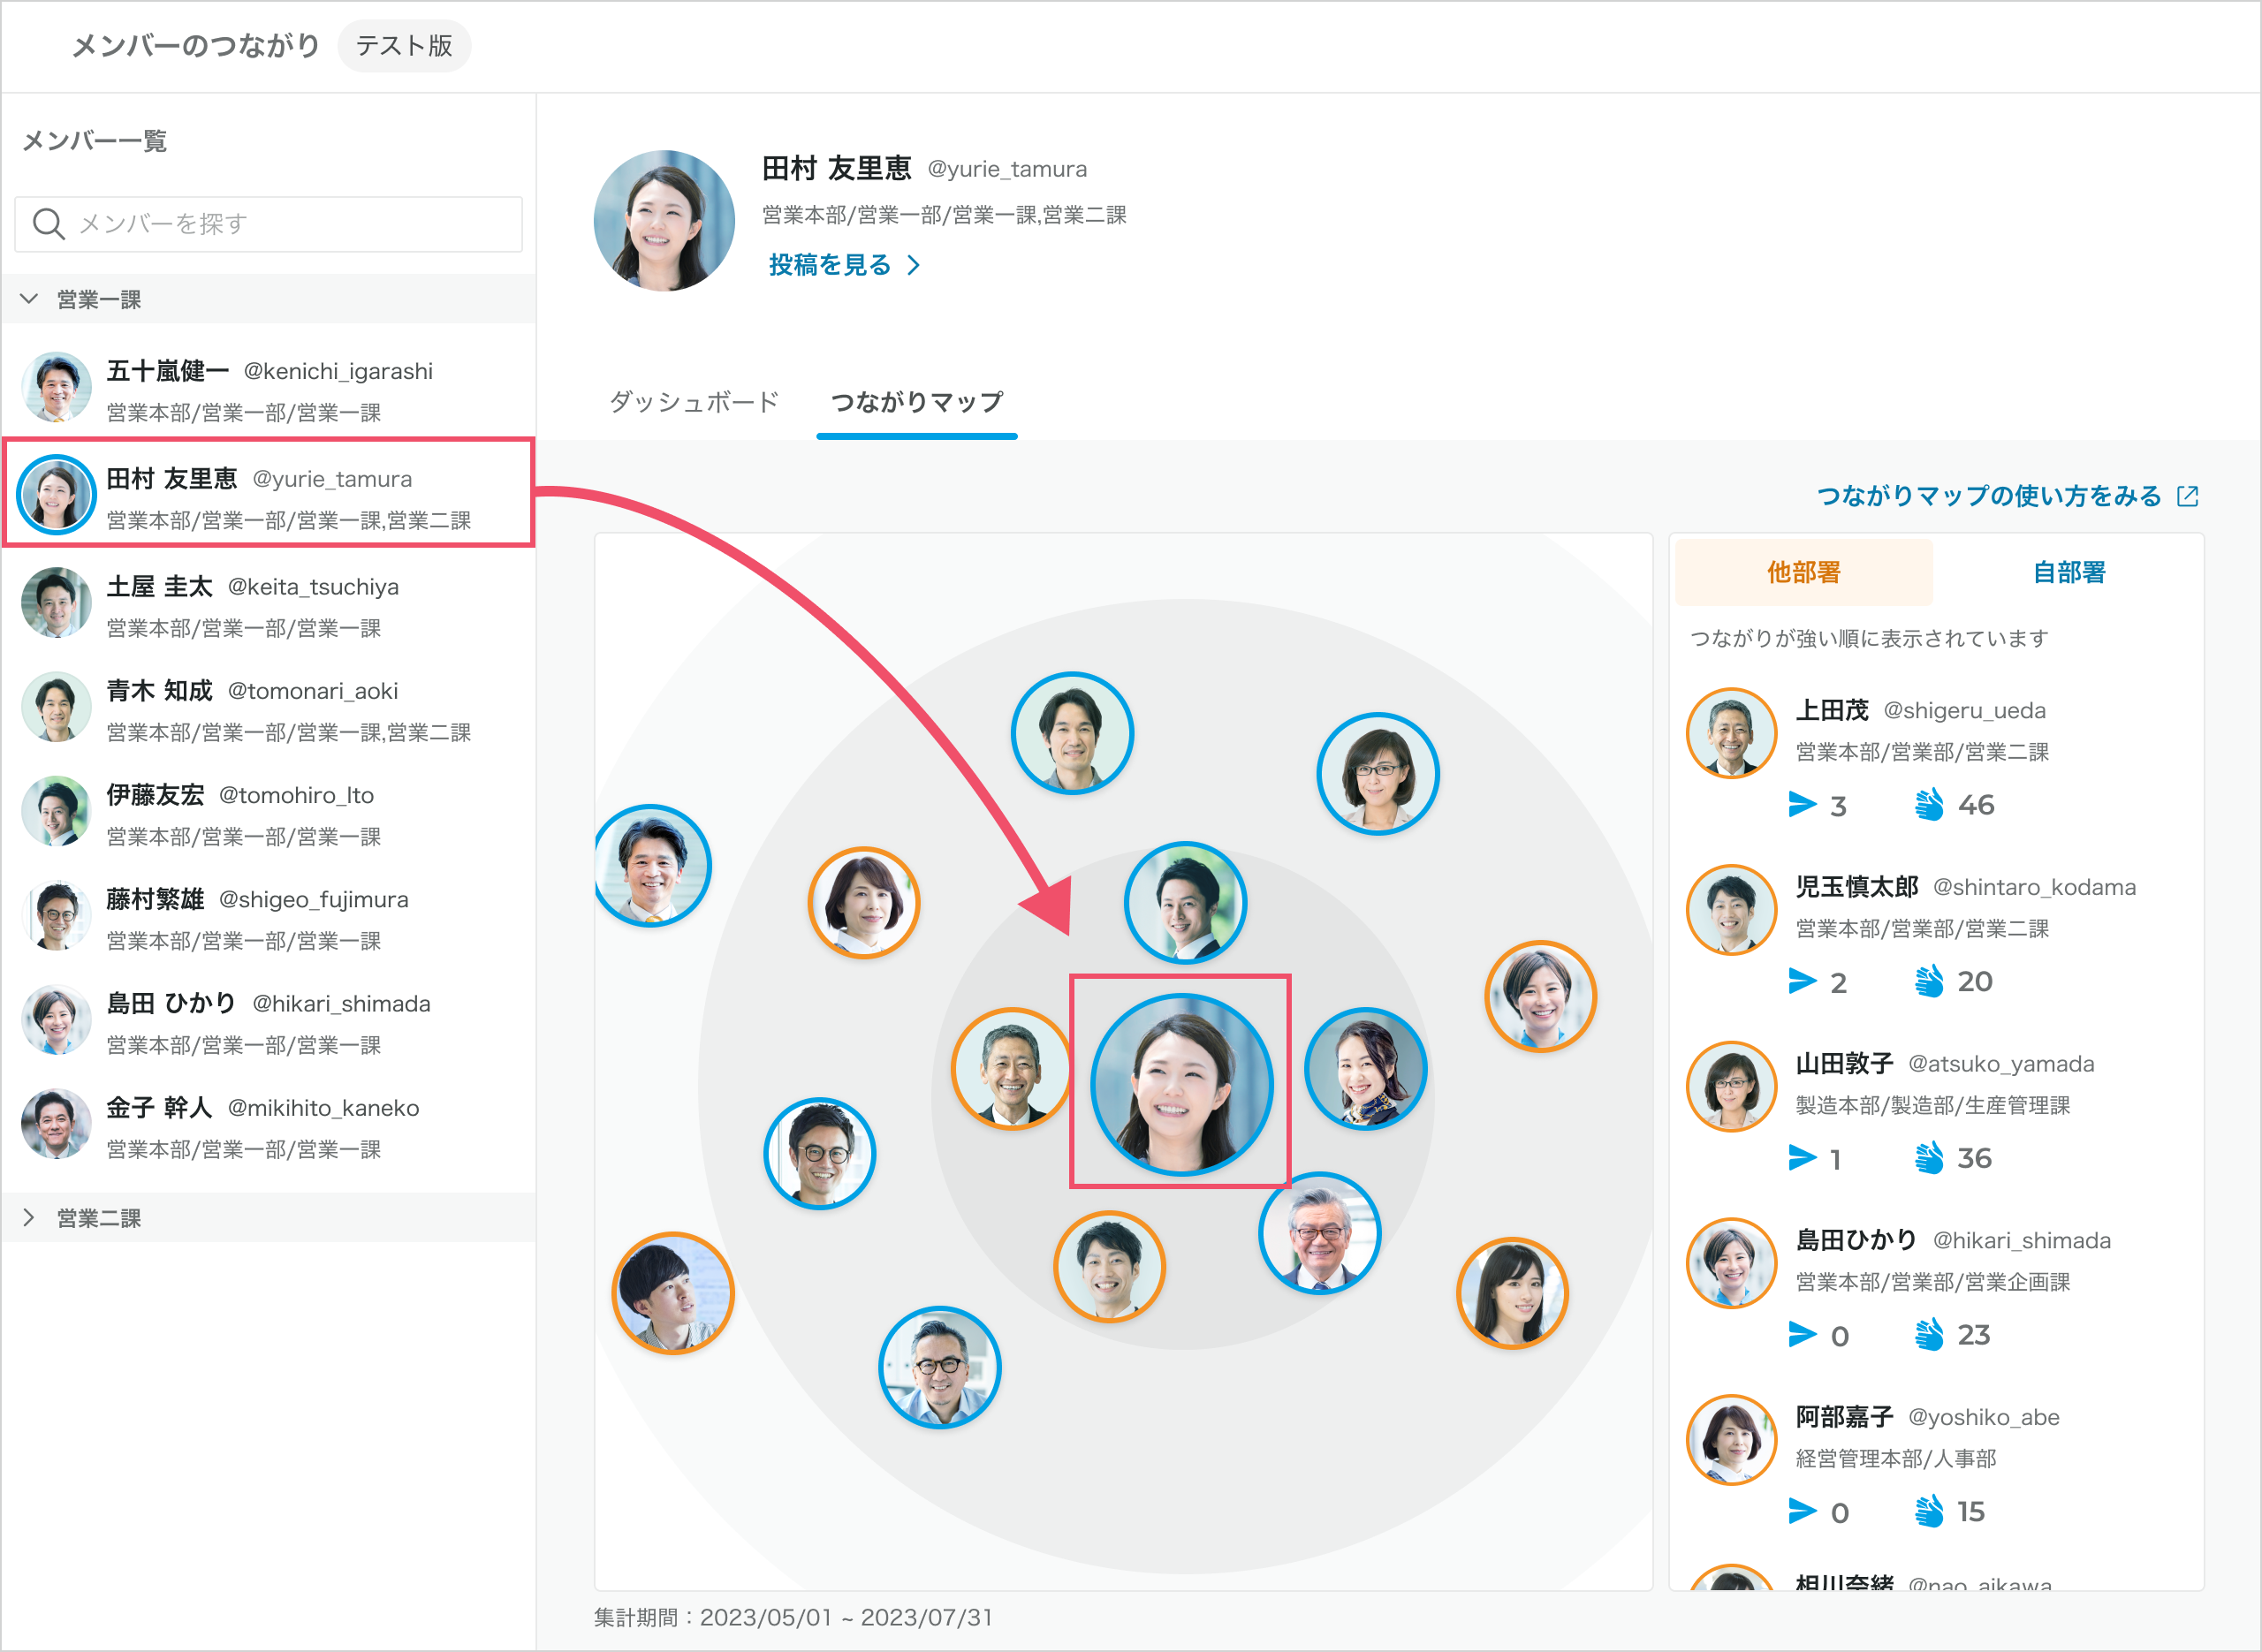Select member 五十嵐健一 in the list
This screenshot has height=1652, width=2262.
pos(268,389)
